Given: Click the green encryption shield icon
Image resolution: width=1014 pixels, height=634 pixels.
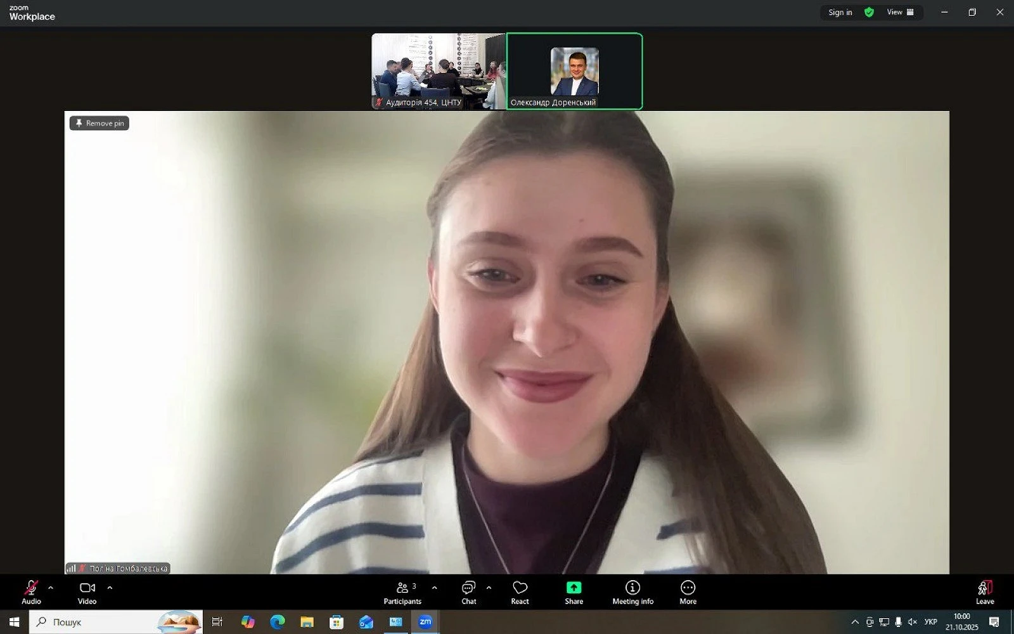Looking at the screenshot, I should 869,12.
